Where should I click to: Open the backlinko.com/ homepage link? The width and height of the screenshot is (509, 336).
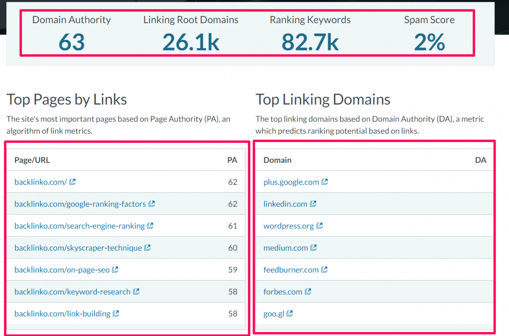pyautogui.click(x=41, y=182)
